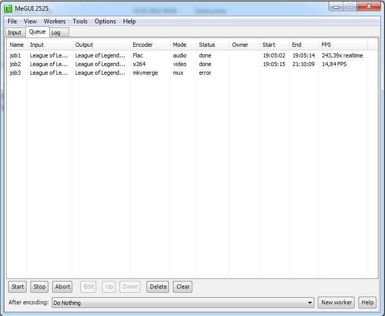This screenshot has width=385, height=316.
Task: Click the Abort button
Action: tap(63, 287)
